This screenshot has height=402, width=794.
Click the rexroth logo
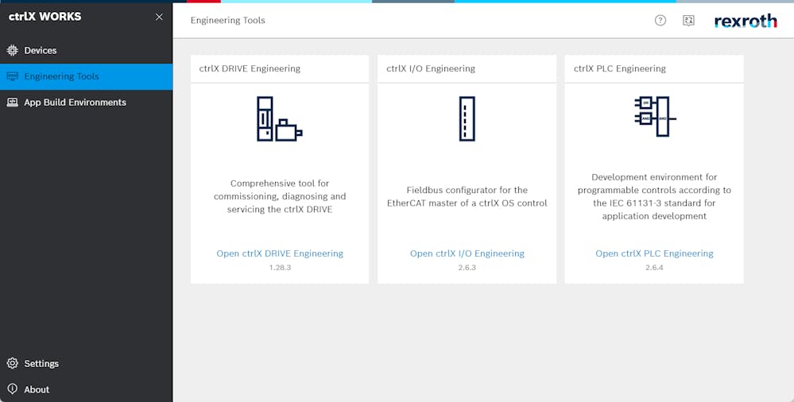point(746,21)
